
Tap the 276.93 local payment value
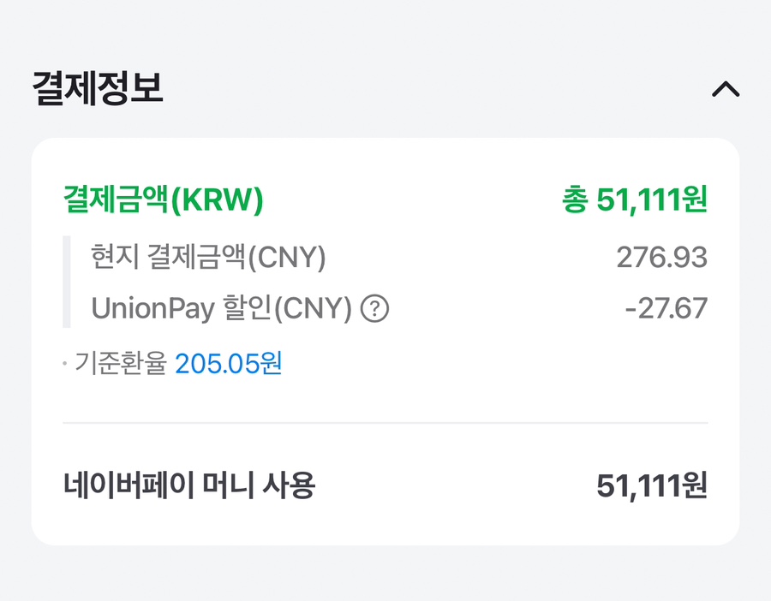click(x=662, y=257)
